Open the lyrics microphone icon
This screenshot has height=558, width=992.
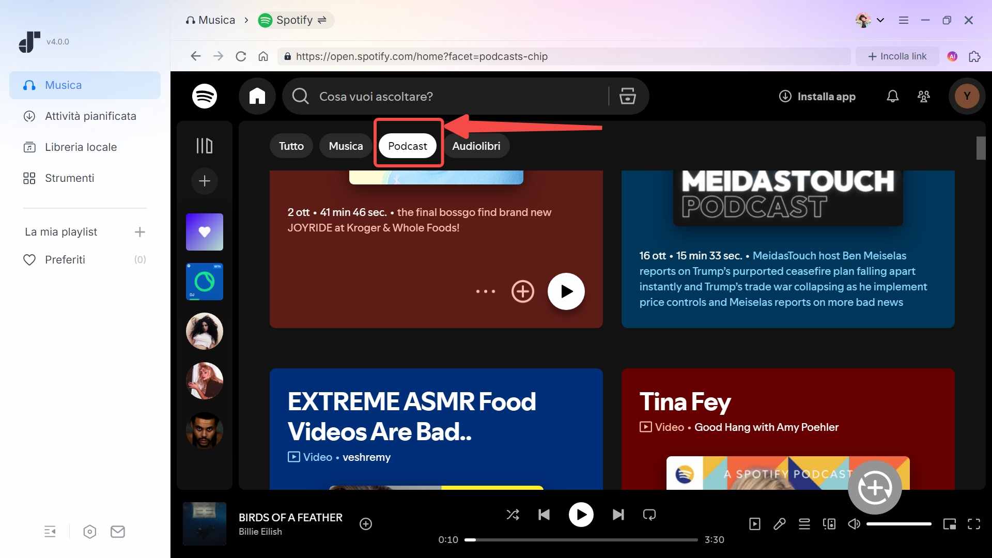click(x=779, y=524)
